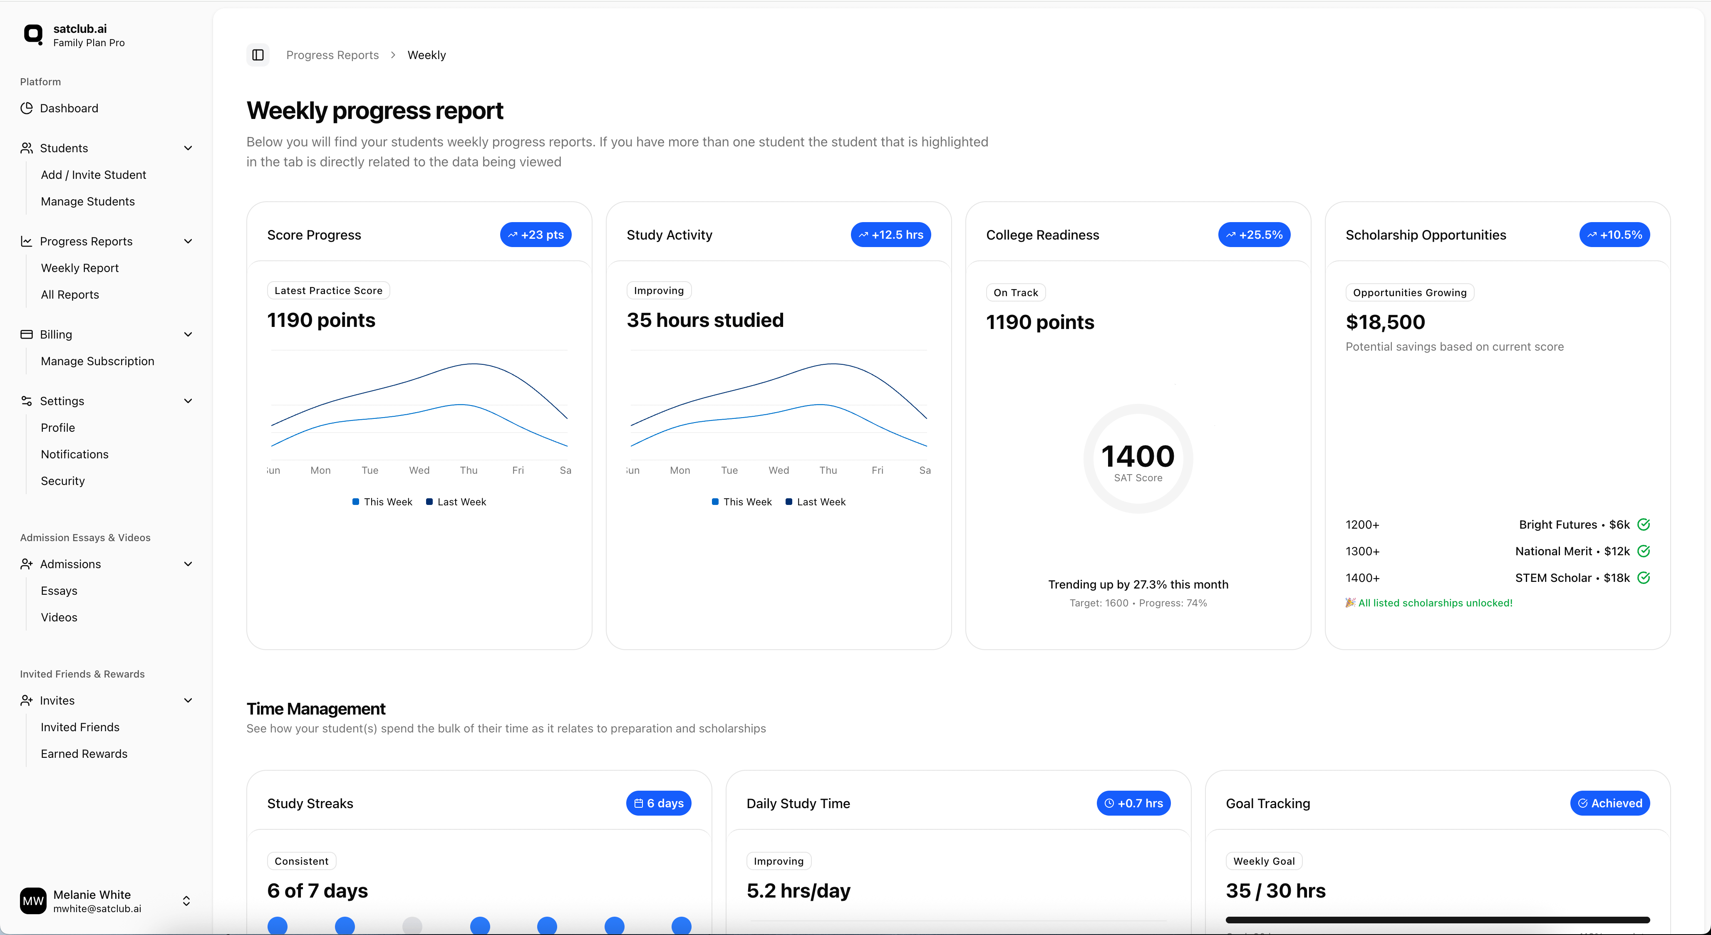Viewport: 1711px width, 935px height.
Task: Click the Bright Futures green checkmark
Action: tap(1643, 524)
